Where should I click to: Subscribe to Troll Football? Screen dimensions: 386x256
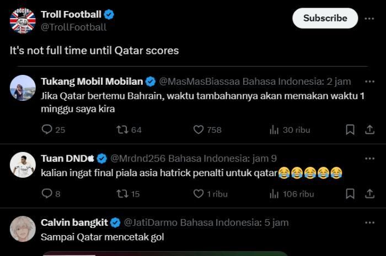point(325,18)
